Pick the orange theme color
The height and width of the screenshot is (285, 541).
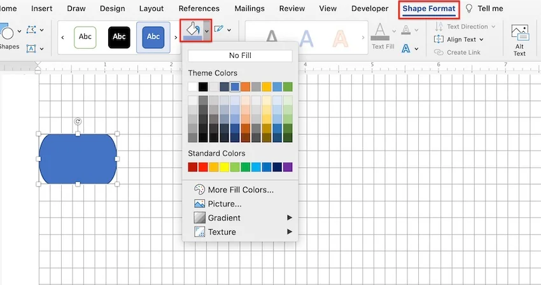[x=245, y=87]
